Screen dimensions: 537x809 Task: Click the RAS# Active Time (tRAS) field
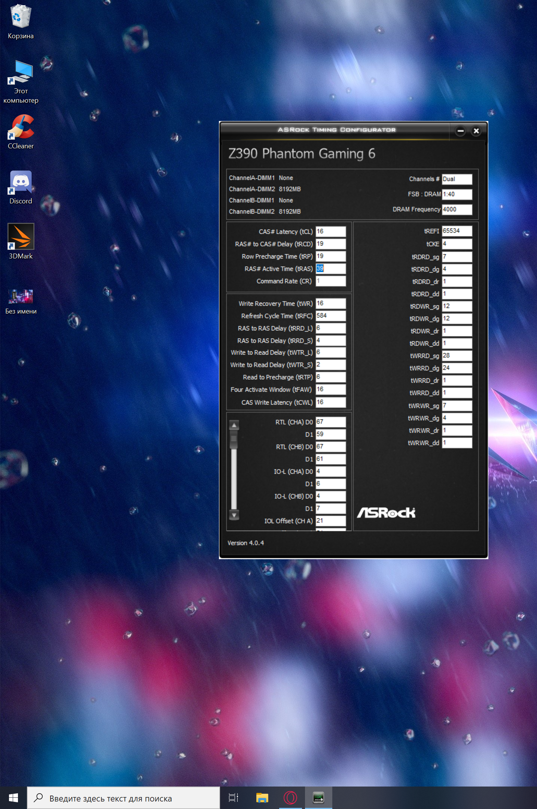pos(330,269)
